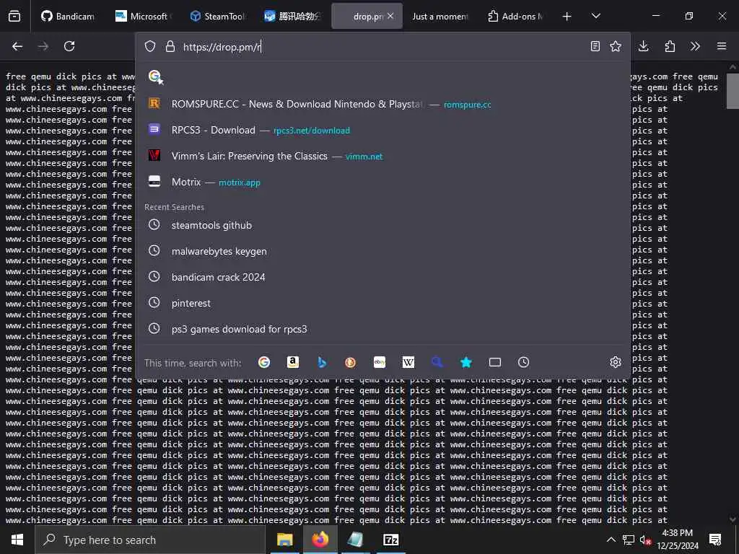Click the tracking protection shield icon
739x554 pixels.
[x=150, y=46]
